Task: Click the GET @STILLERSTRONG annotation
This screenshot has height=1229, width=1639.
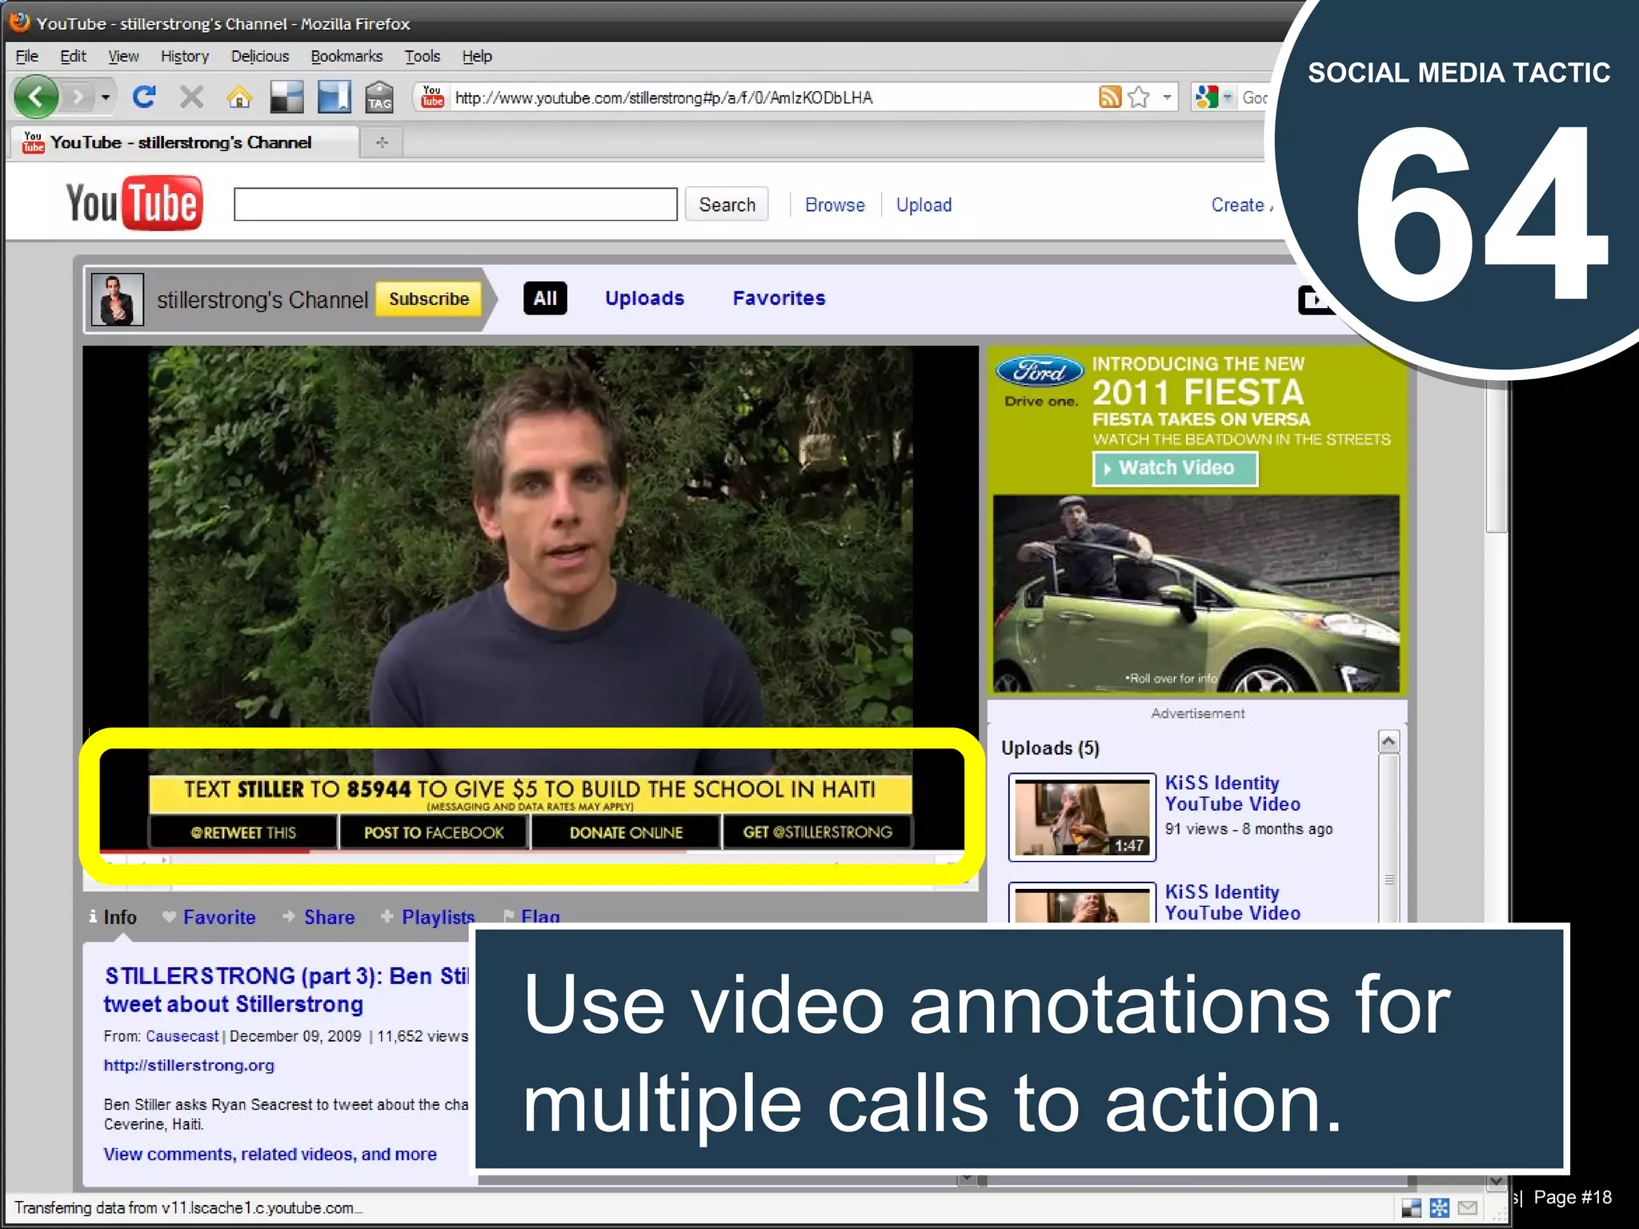Action: tap(817, 832)
